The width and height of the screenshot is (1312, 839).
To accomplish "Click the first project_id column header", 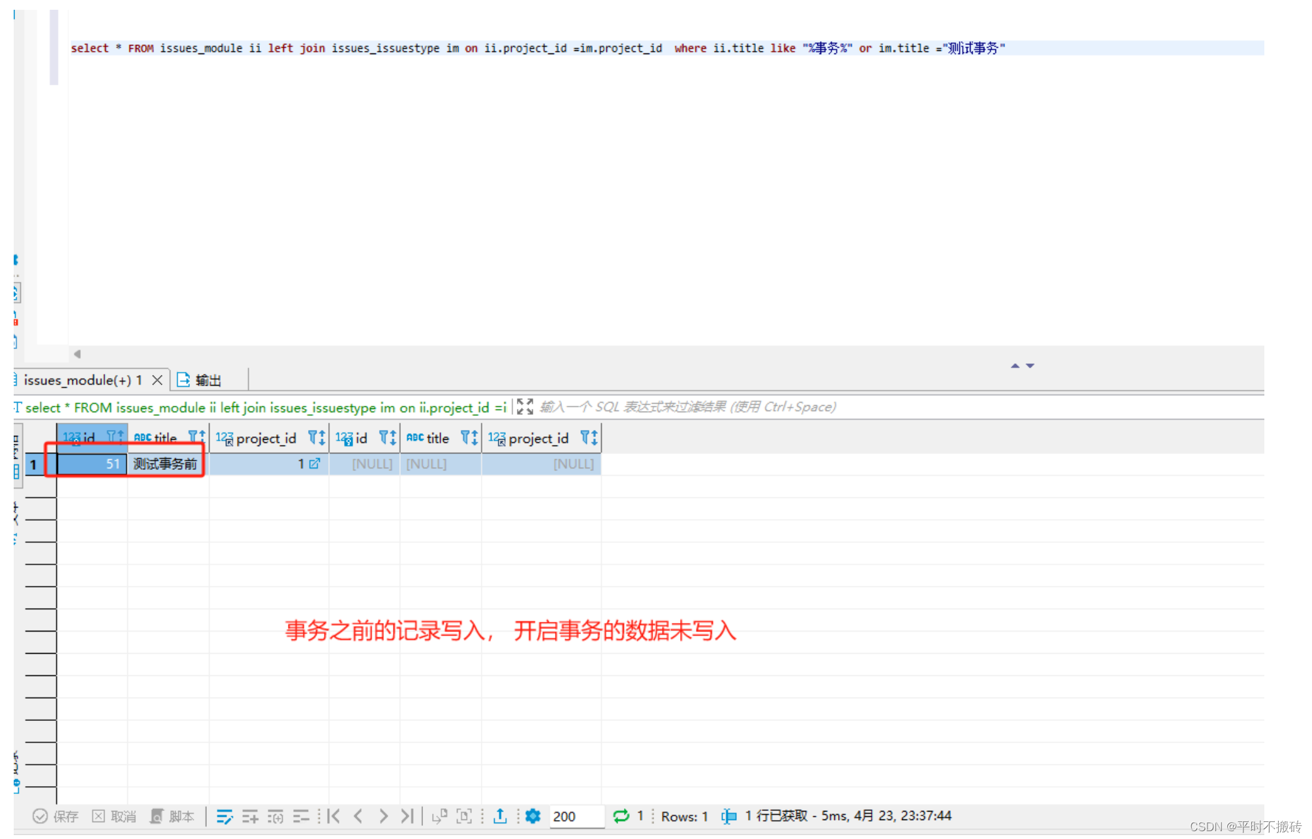I will 269,438.
